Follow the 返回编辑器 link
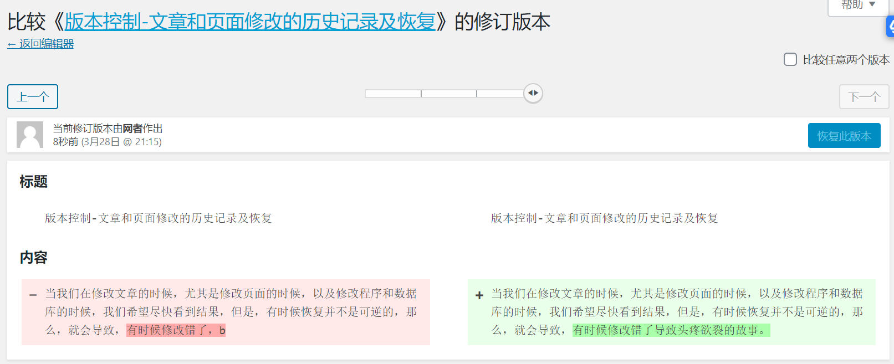Viewport: 894px width, 364px height. pyautogui.click(x=40, y=44)
